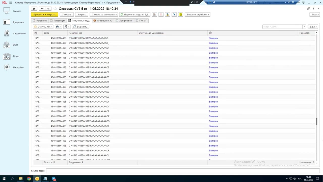
Task: Open window service menu lines icon in title bar
Action: pyautogui.click(x=303, y=3)
